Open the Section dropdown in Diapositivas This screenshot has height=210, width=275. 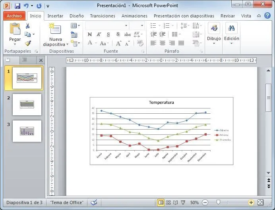coord(76,43)
